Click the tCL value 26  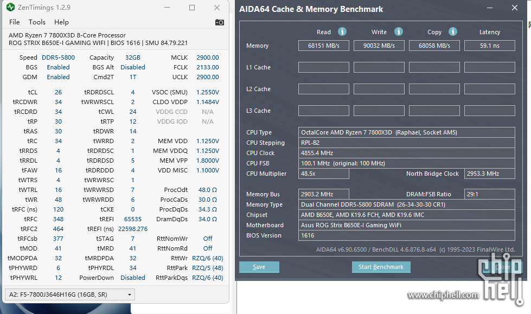click(x=58, y=92)
